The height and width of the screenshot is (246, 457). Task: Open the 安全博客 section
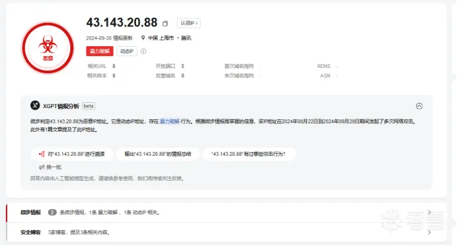point(226,232)
